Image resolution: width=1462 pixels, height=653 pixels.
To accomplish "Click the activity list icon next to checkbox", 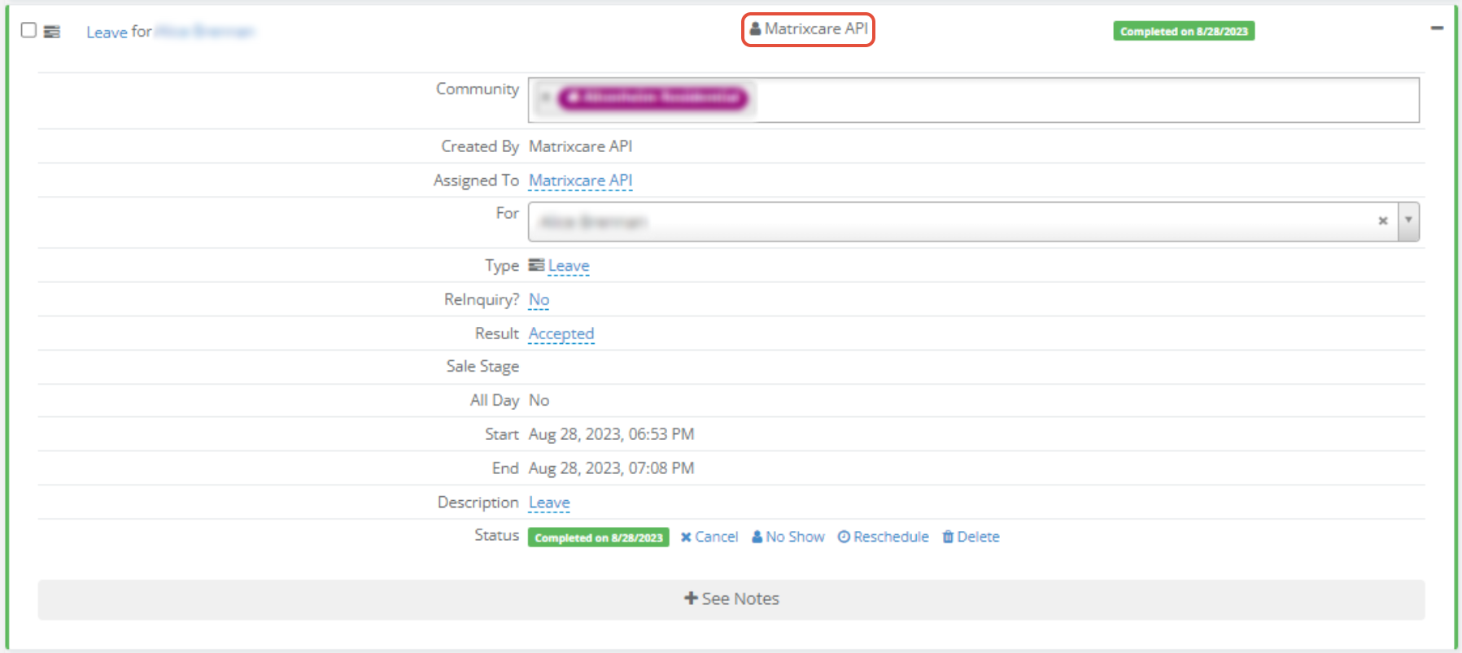I will click(x=52, y=32).
